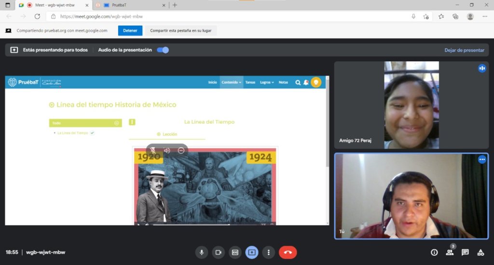
Task: Open browser favorites list icon
Action: tap(441, 16)
